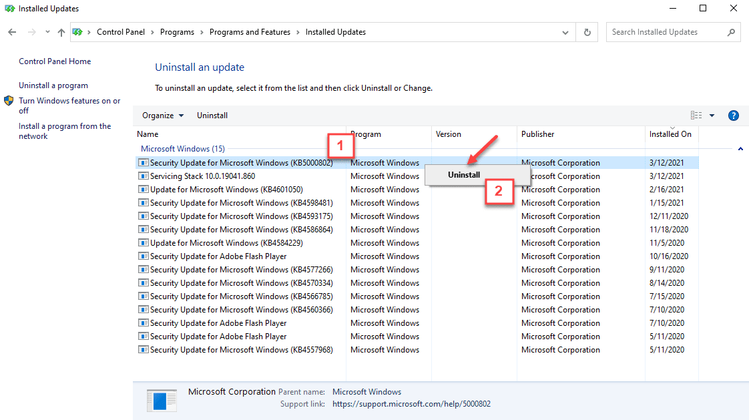Click the up one level arrow

pyautogui.click(x=61, y=32)
